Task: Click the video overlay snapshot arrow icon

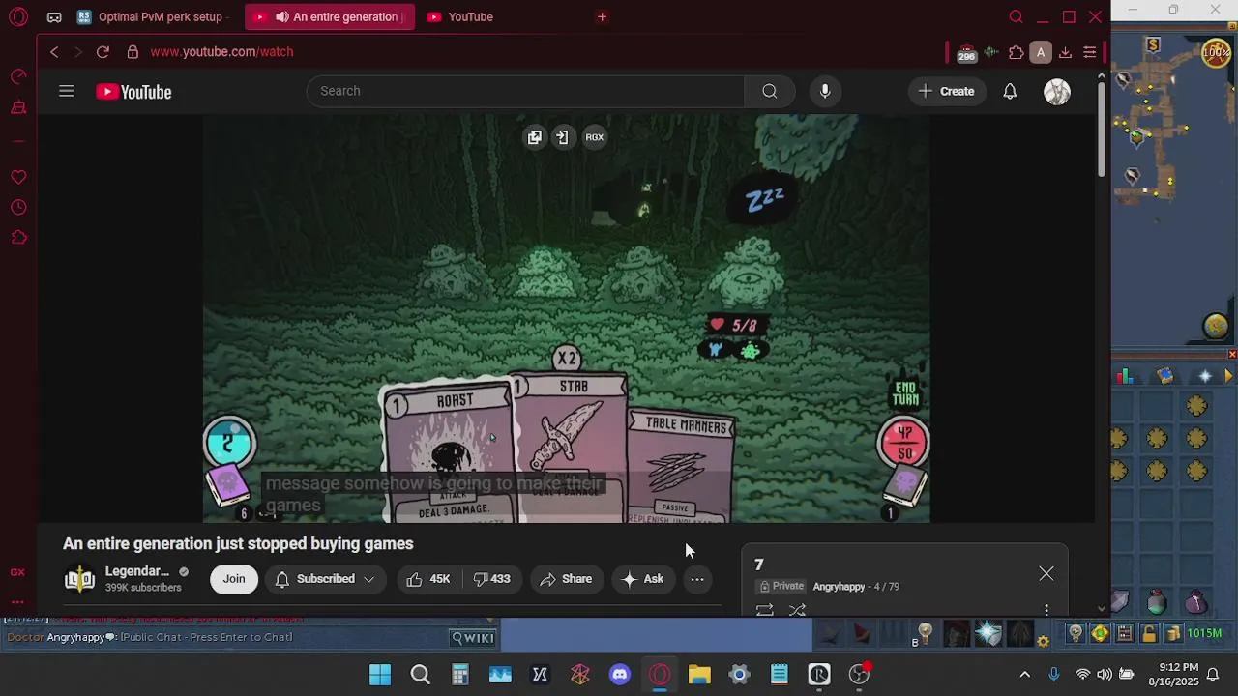Action: [562, 137]
